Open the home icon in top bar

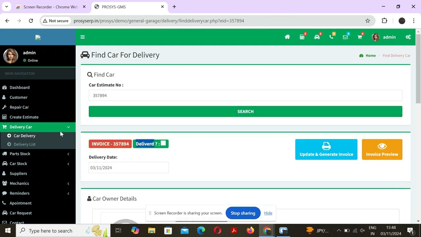point(287,37)
